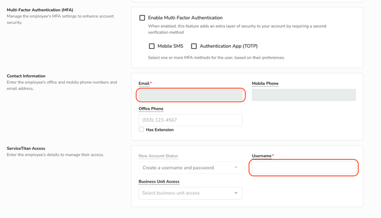Click the Mobile Phone input field
The image size is (381, 218).
click(x=304, y=95)
